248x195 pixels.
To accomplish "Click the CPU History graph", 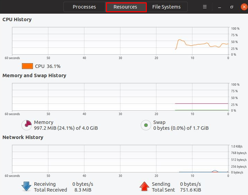I will (120, 41).
